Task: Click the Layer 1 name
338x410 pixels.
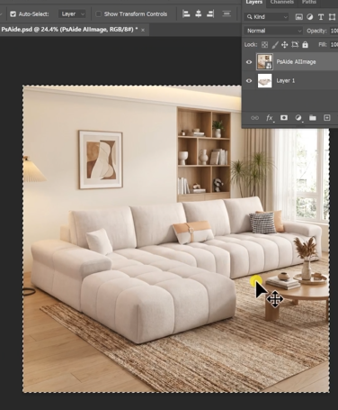Action: click(x=286, y=81)
